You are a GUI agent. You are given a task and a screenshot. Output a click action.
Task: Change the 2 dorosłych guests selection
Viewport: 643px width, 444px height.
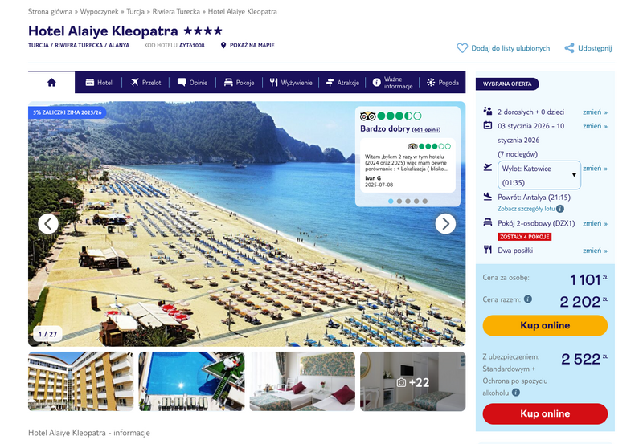pos(595,112)
